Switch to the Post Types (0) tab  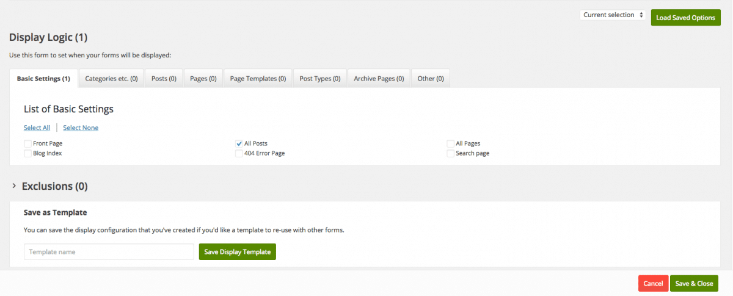point(319,79)
